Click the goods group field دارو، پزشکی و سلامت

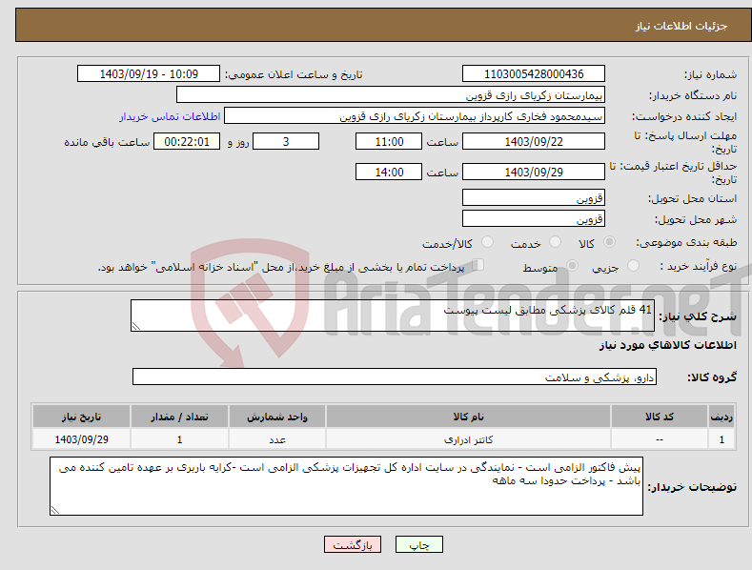(x=395, y=377)
